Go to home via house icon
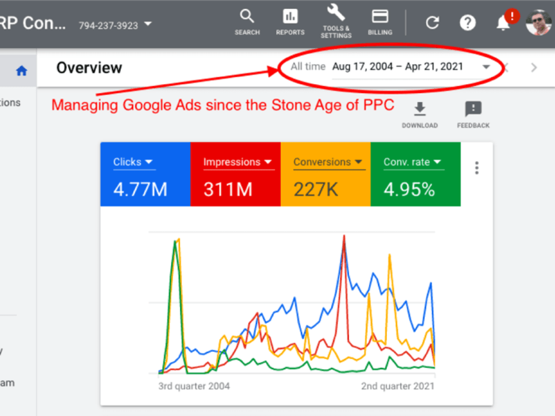 22,71
